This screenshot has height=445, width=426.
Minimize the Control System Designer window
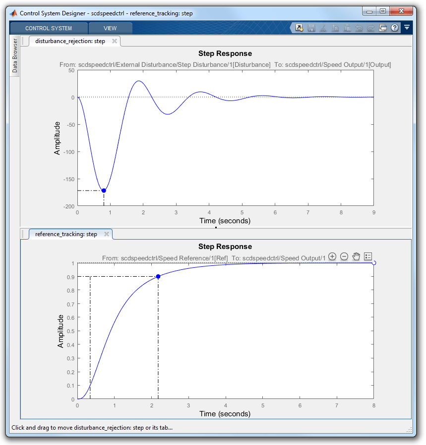coord(369,11)
